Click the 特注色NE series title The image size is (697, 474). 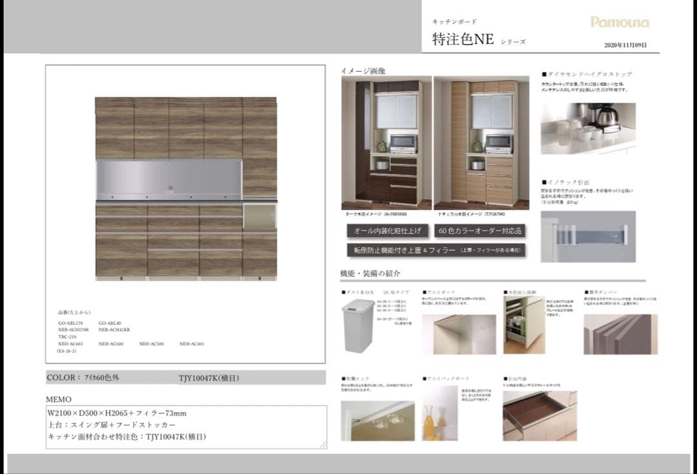463,39
